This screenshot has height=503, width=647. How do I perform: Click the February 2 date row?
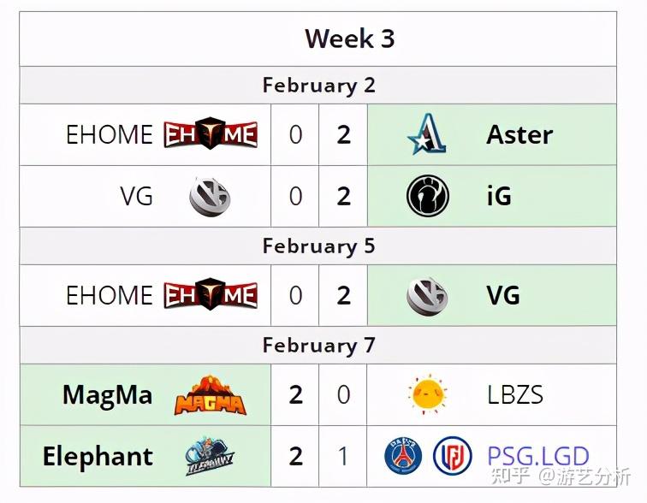pyautogui.click(x=318, y=85)
